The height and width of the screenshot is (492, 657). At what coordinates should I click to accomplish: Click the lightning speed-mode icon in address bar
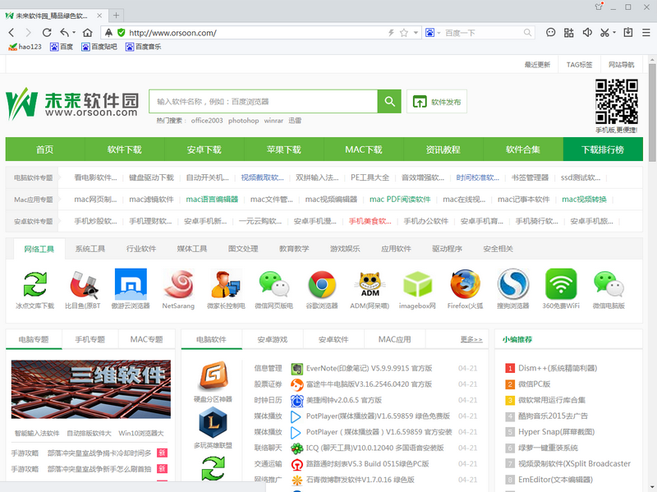[x=391, y=33]
